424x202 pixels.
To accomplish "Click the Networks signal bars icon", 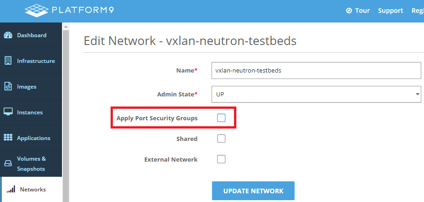I will point(11,189).
